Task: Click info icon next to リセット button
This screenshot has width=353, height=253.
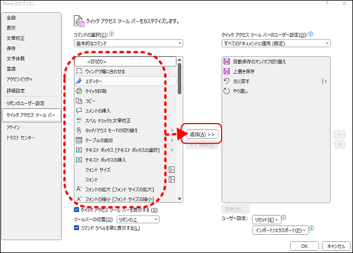Action: point(284,217)
